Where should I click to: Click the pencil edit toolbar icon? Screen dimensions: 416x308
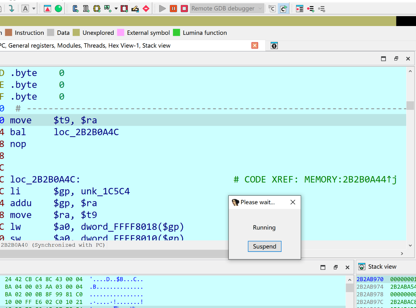pos(135,8)
